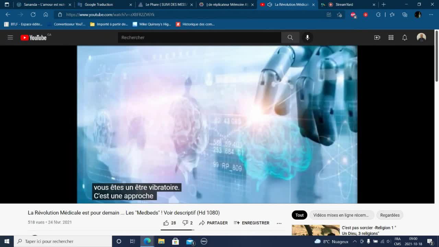Open the Edge favorites list icon
The width and height of the screenshot is (439, 247).
tap(392, 15)
